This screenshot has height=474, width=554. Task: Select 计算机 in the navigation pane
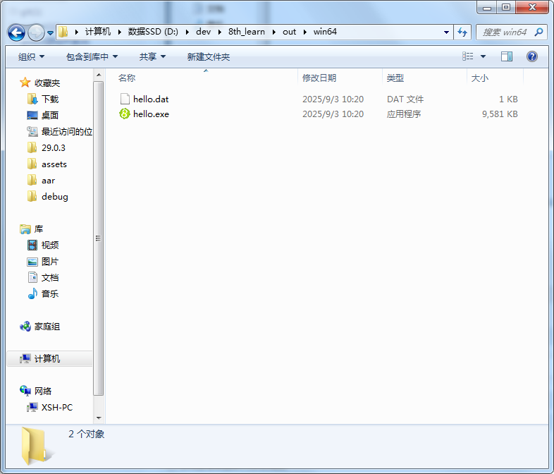click(x=49, y=359)
